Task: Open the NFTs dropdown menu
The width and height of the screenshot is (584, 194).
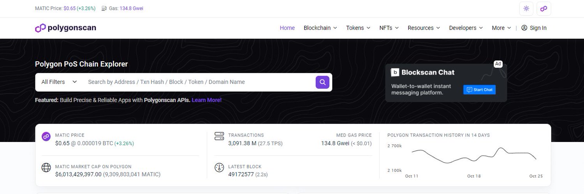Action: [x=389, y=28]
